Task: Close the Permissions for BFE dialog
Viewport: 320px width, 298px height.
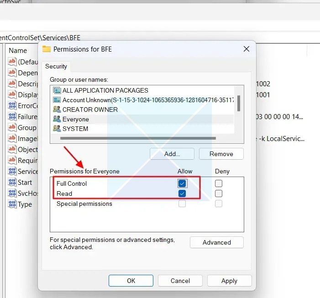Action: pyautogui.click(x=247, y=49)
